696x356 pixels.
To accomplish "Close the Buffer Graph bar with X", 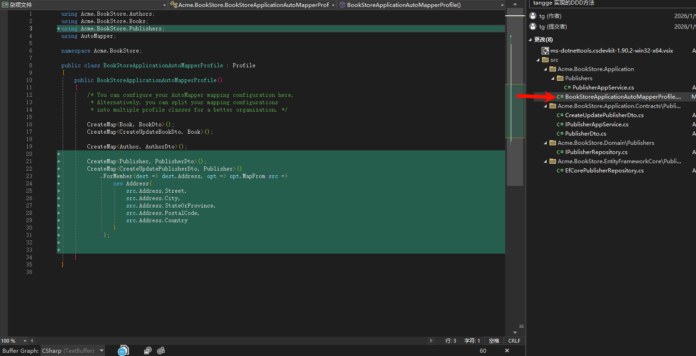I will tap(507, 351).
